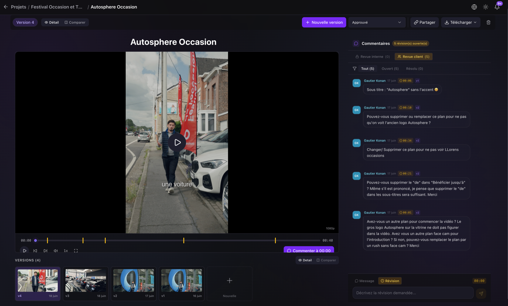This screenshot has width=508, height=306.
Task: Enter fullscreen mode
Action: 76,251
